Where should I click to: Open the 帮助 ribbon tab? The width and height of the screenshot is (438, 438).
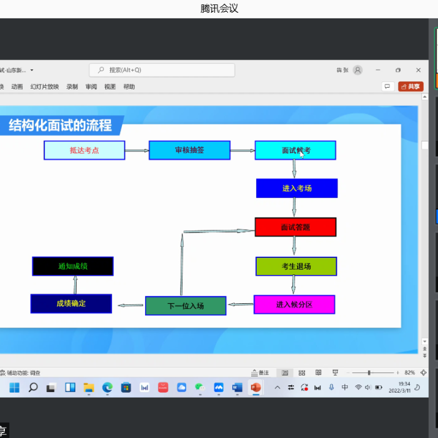coord(129,86)
